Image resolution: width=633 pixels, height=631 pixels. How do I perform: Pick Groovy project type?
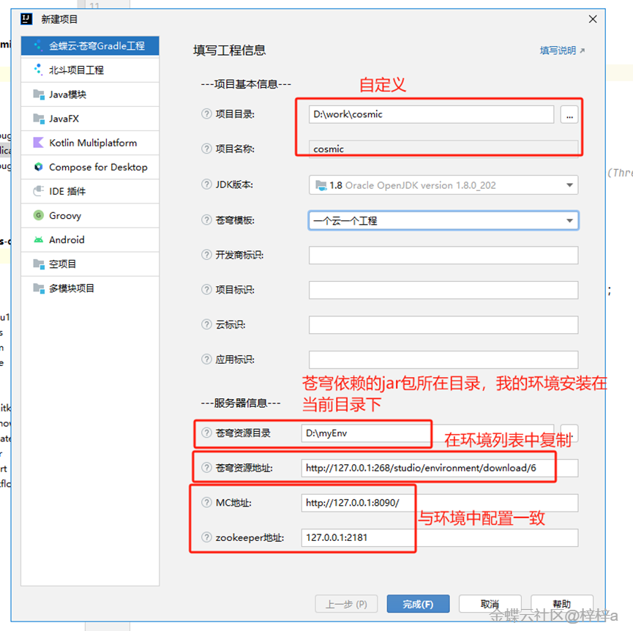[90, 215]
